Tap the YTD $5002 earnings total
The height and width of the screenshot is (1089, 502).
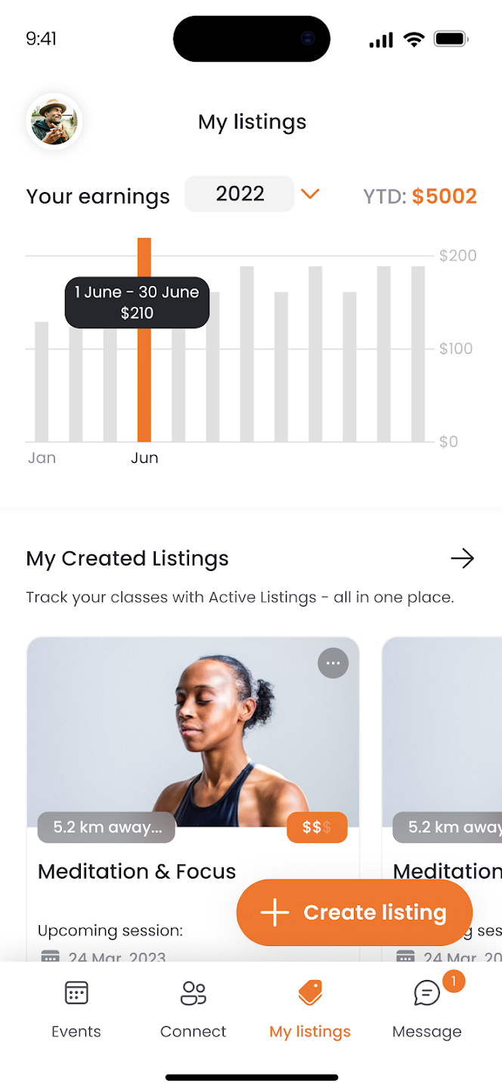[420, 197]
